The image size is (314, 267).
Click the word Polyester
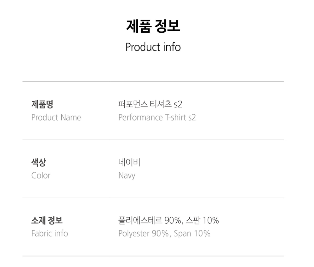pyautogui.click(x=134, y=234)
